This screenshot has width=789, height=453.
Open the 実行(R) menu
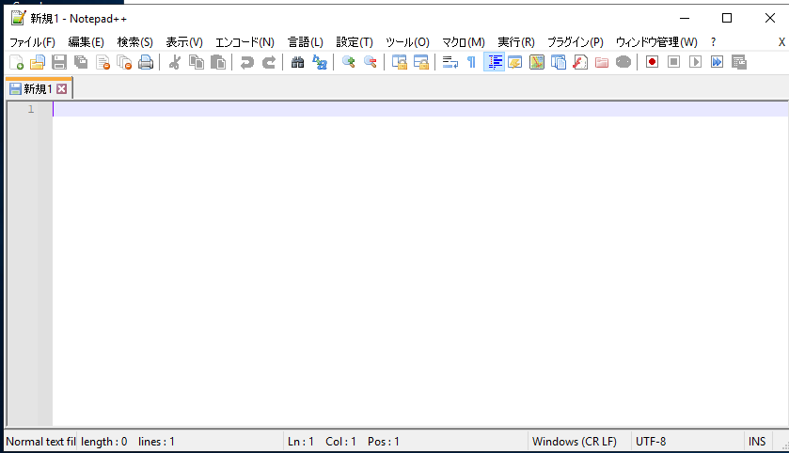[x=515, y=42]
